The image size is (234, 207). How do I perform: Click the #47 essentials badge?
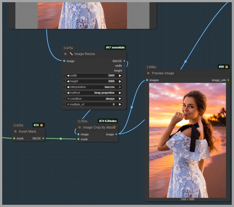(115, 47)
